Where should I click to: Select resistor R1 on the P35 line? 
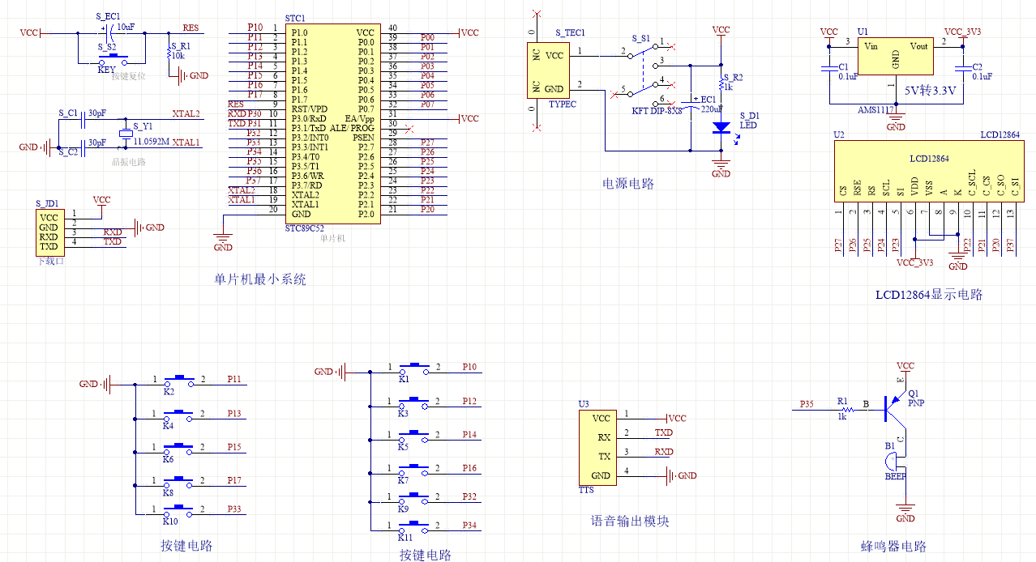tap(842, 409)
